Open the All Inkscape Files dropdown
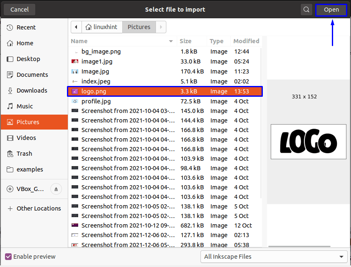The width and height of the screenshot is (351, 267). pos(274,257)
